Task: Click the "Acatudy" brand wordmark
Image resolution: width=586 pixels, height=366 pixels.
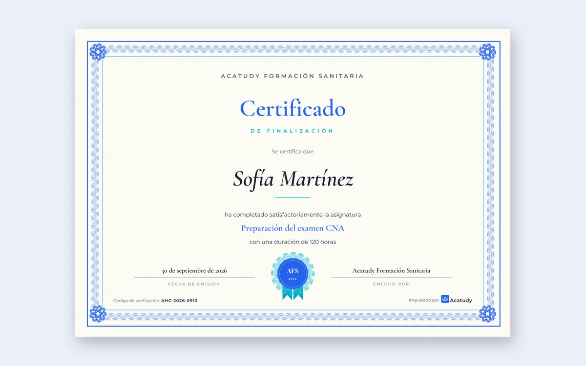Action: 461,301
